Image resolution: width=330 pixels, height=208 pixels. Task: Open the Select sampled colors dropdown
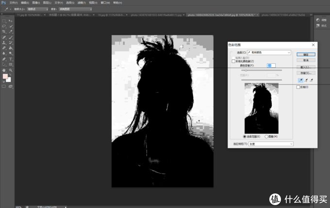[x=269, y=52]
